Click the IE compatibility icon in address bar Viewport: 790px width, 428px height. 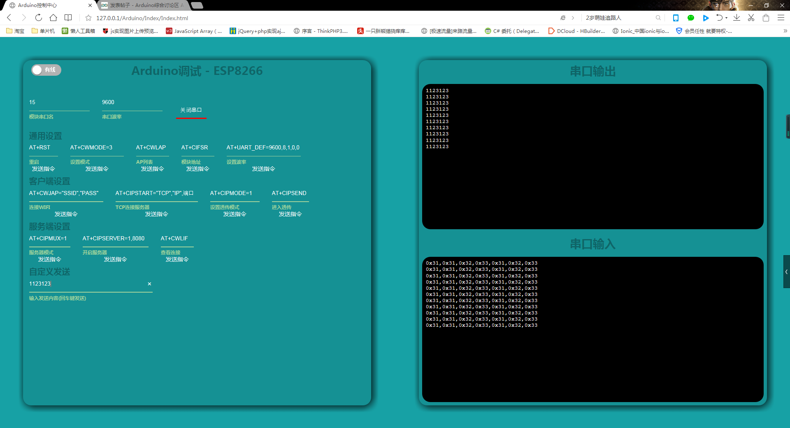tap(563, 18)
